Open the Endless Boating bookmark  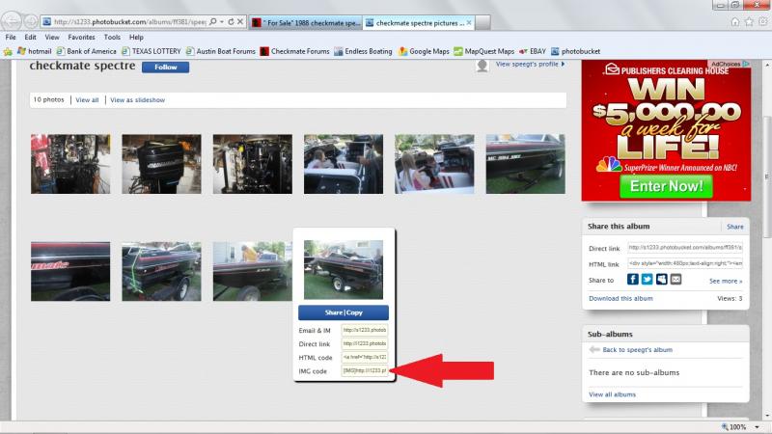pos(364,51)
